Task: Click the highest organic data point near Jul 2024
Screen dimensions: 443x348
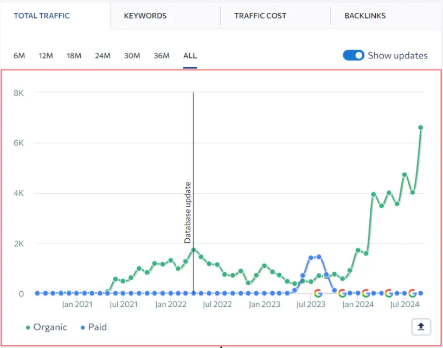Action: (420, 127)
